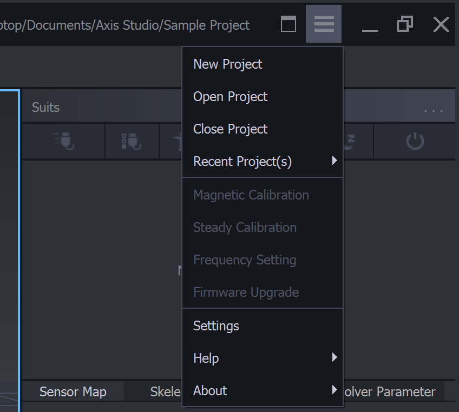Select the fast-connect sensors icon
Screen dimensions: 459x412
(63, 141)
